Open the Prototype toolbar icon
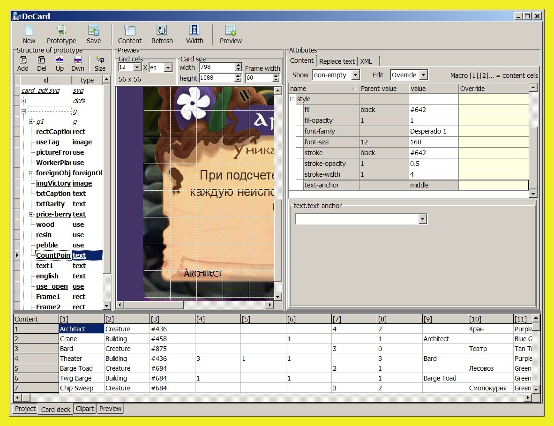 (61, 31)
